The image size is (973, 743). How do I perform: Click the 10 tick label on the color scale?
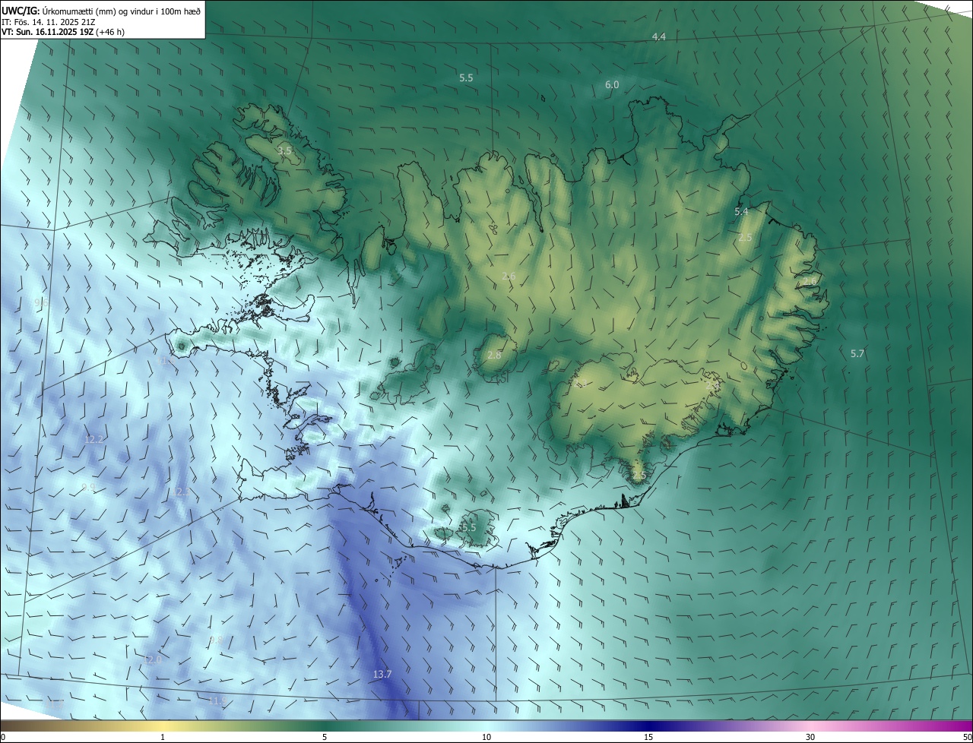(x=486, y=737)
